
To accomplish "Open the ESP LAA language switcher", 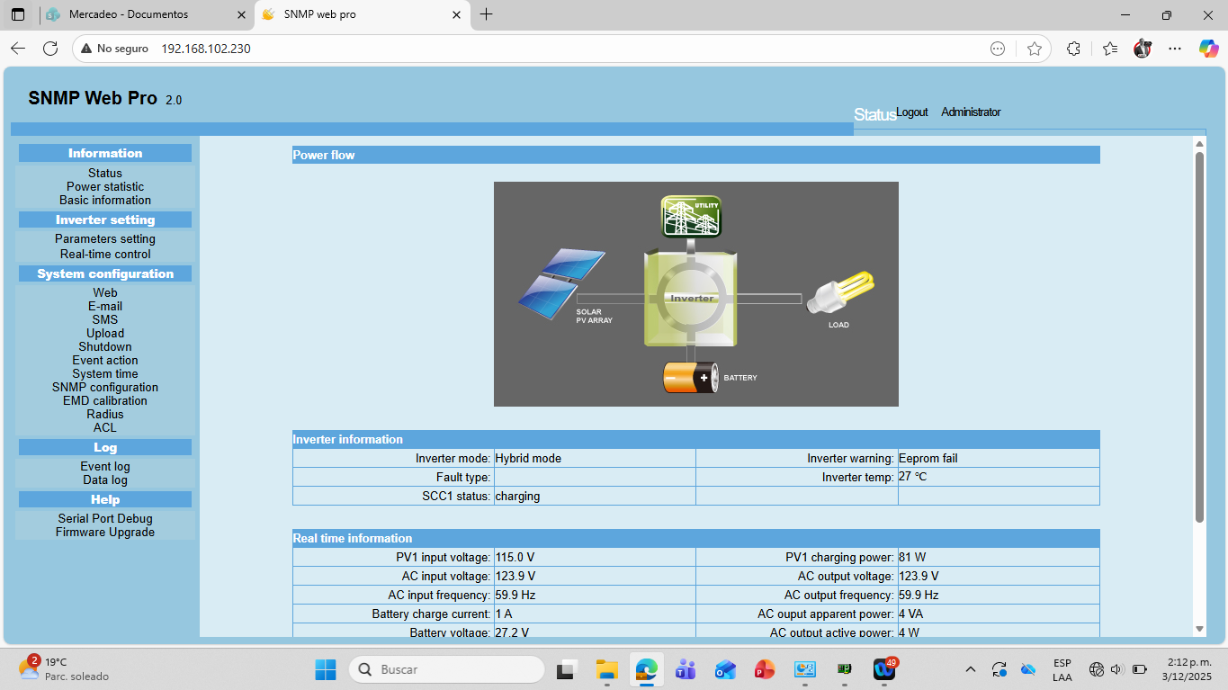I will point(1062,669).
